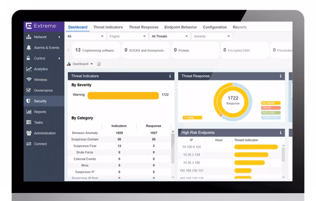Screen dimensions: 316x201
Task: Click the Suspicious Domain row
Action: click(119, 139)
